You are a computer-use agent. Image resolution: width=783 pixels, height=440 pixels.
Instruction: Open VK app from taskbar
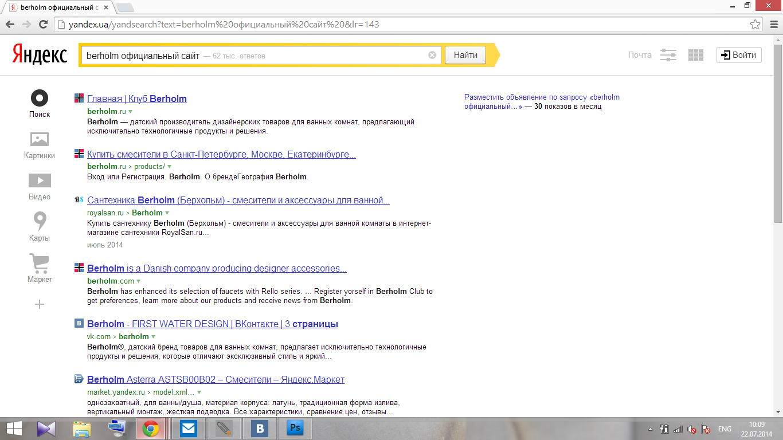click(260, 428)
